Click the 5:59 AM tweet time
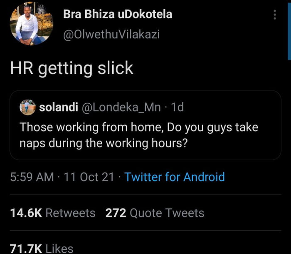291x254 pixels. 32,177
